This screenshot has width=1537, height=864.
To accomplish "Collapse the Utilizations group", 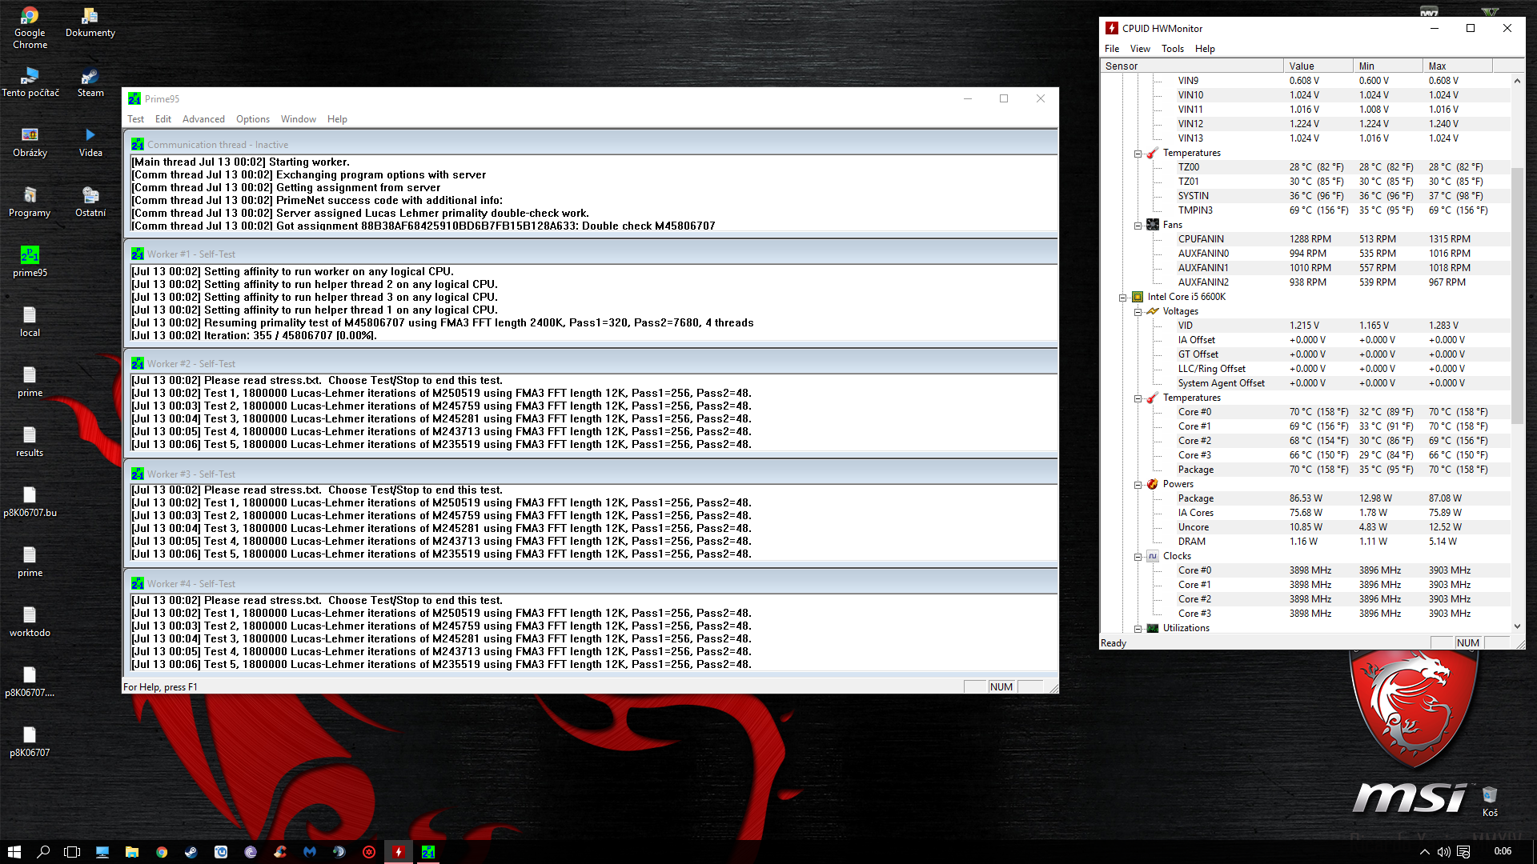I will 1138,628.
